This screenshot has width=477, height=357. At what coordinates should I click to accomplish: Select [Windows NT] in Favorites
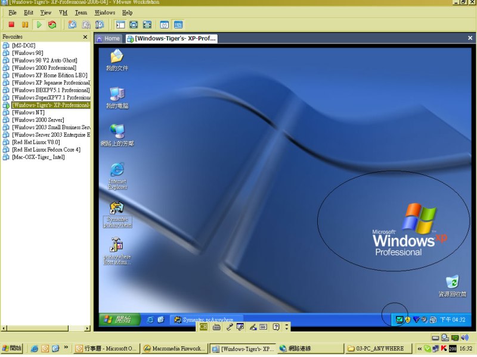click(28, 112)
